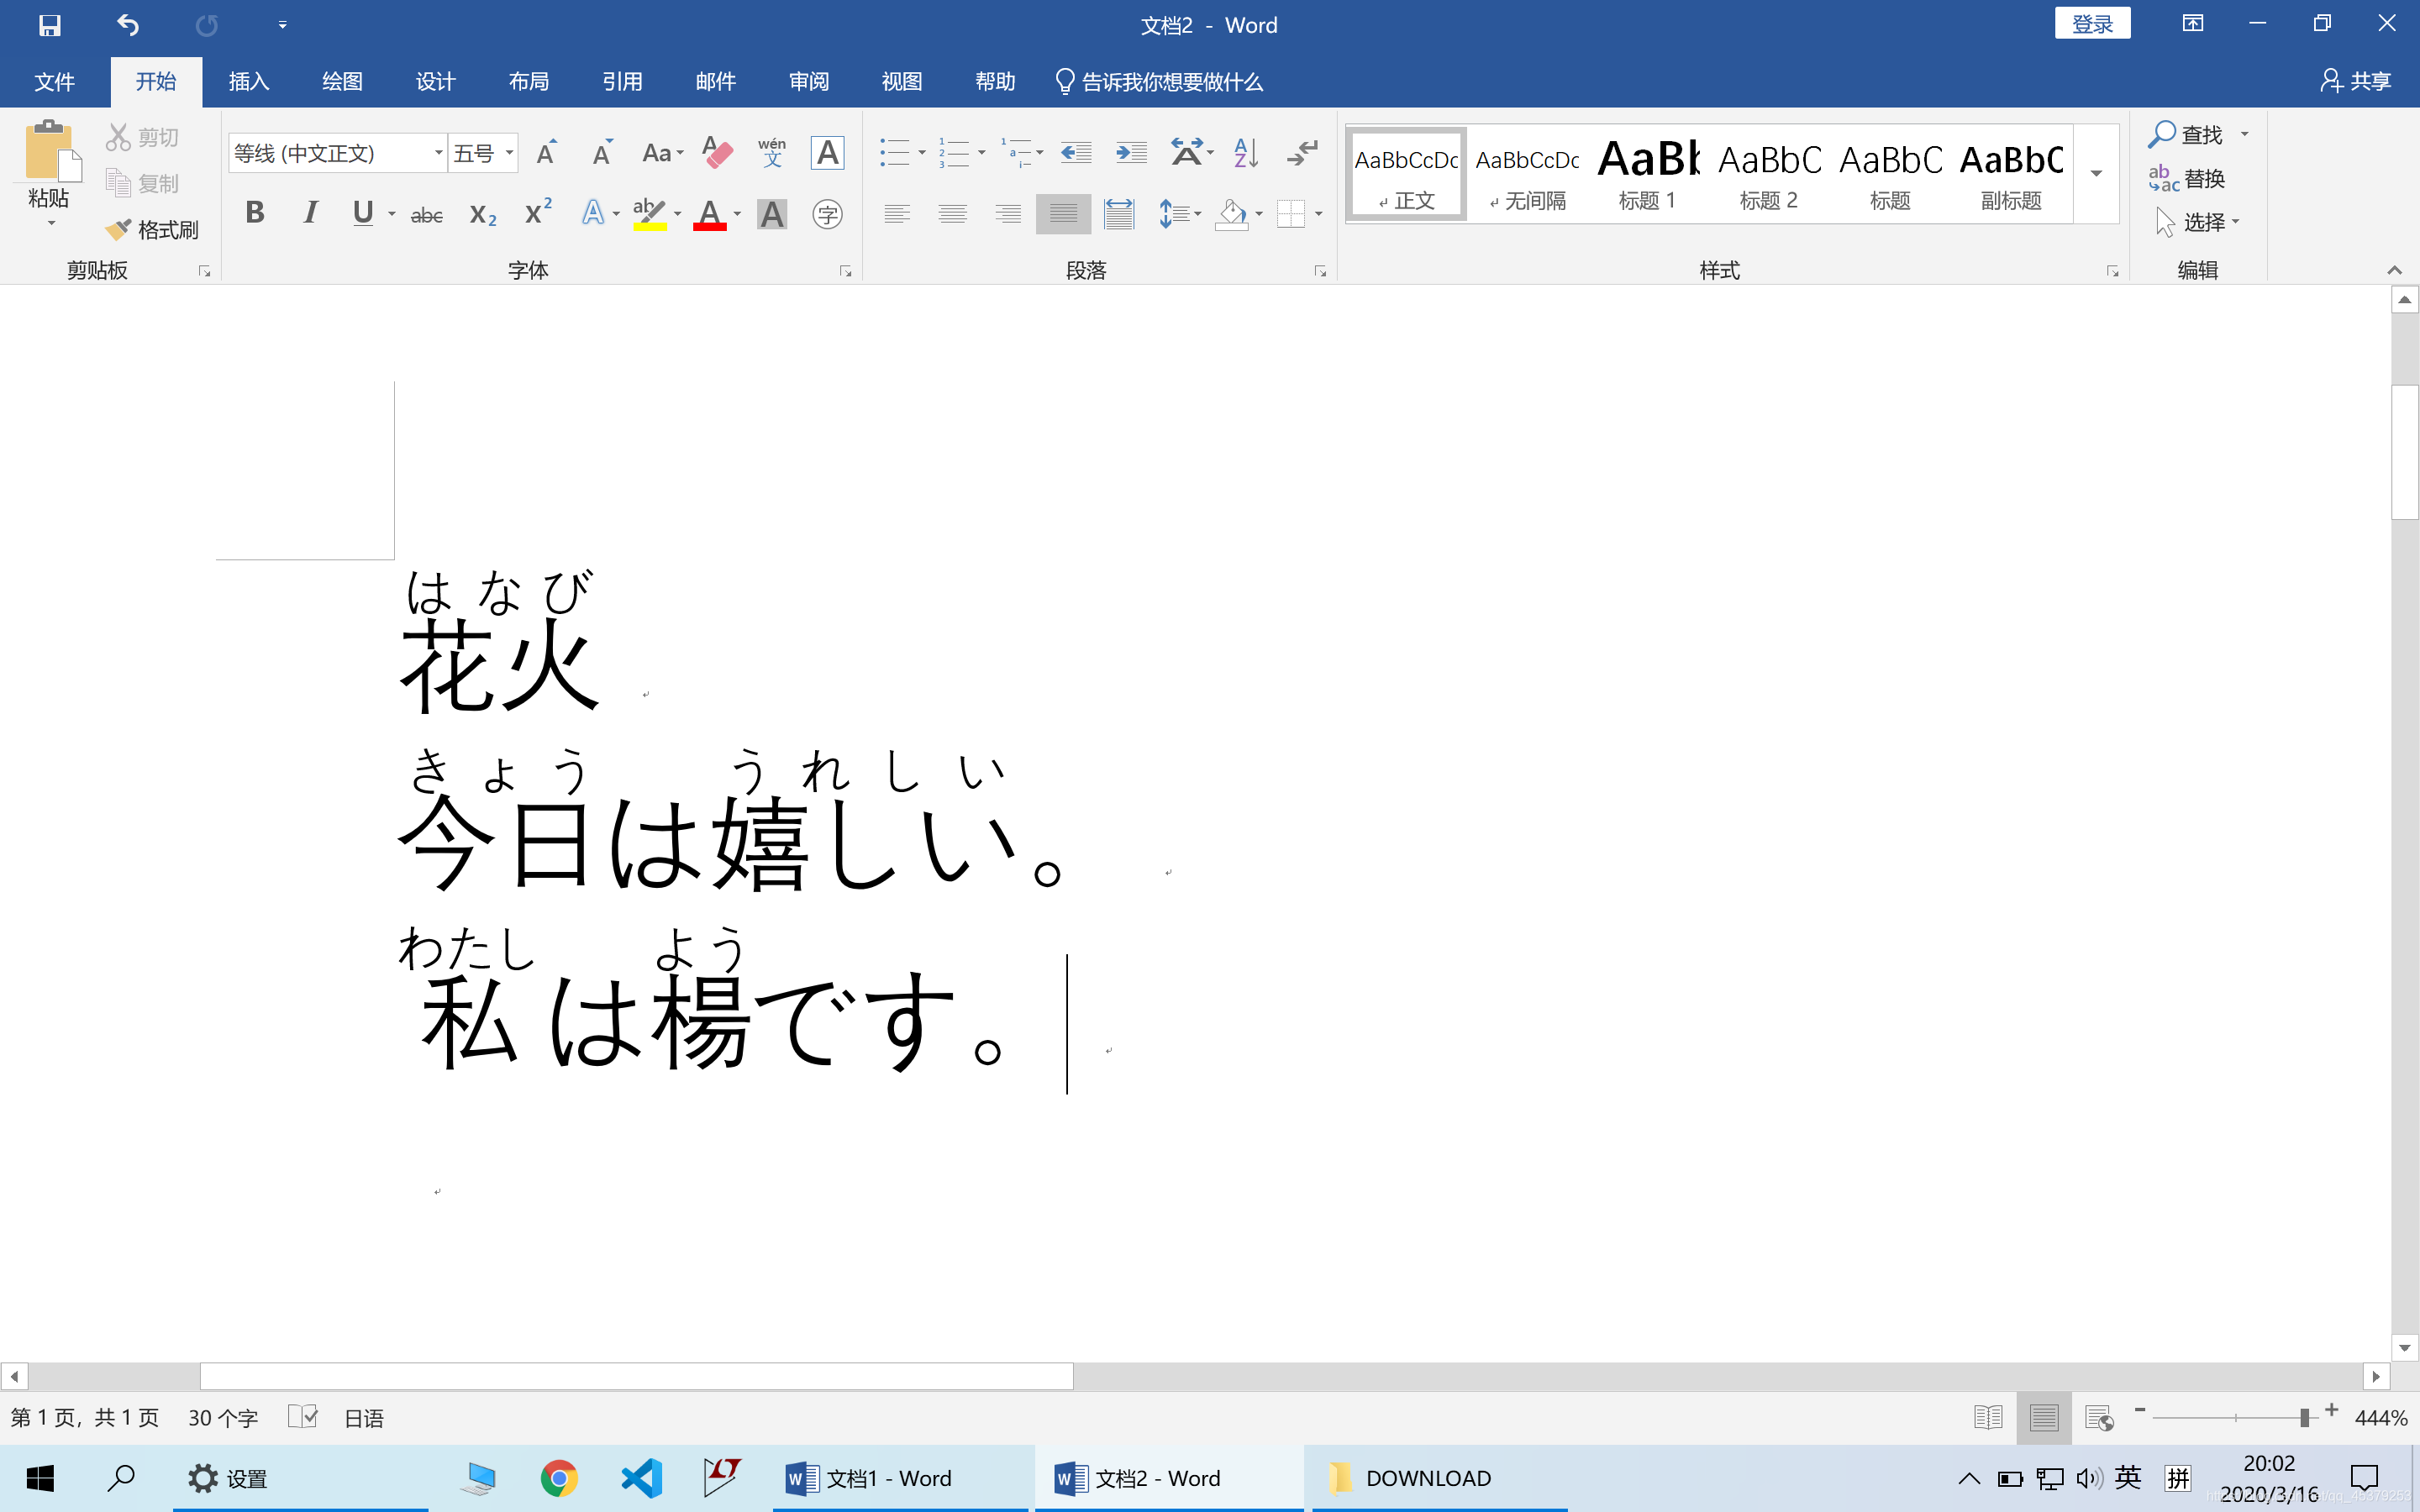This screenshot has width=2420, height=1512.
Task: Click the Phonetic Guide (wén) icon
Action: [x=771, y=152]
